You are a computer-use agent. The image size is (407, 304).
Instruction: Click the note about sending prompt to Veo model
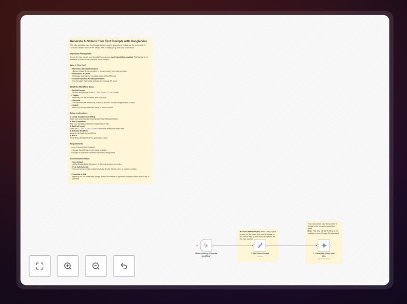pyautogui.click(x=323, y=229)
